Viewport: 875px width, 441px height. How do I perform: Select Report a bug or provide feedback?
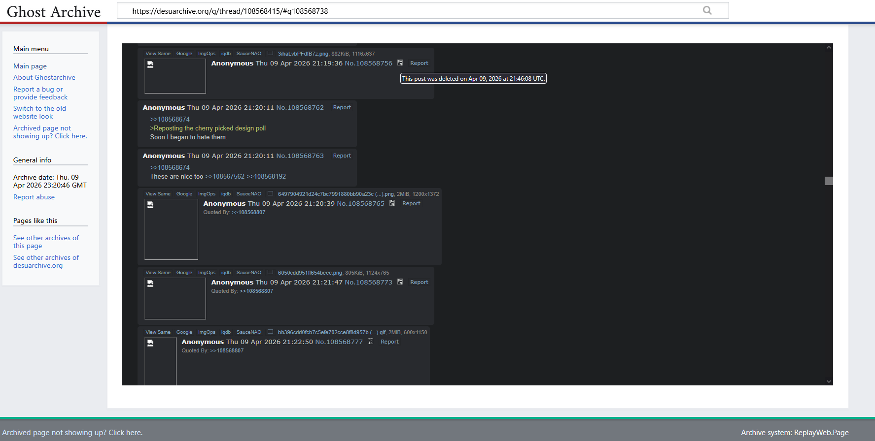40,93
